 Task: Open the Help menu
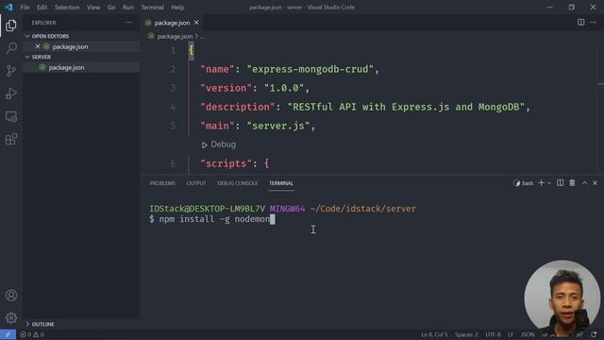click(x=177, y=8)
